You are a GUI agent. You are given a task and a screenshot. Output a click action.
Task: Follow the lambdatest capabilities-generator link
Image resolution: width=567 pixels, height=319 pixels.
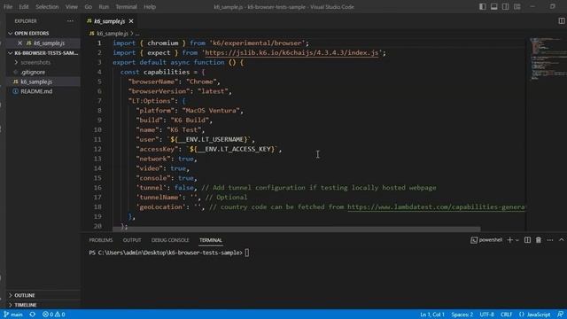pyautogui.click(x=436, y=206)
